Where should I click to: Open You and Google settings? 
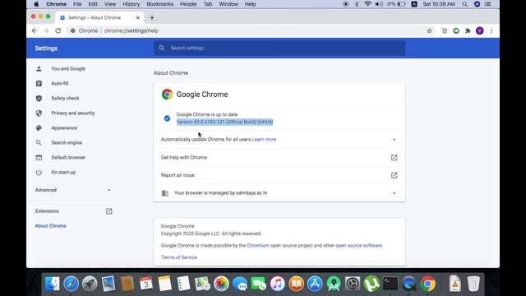click(68, 68)
